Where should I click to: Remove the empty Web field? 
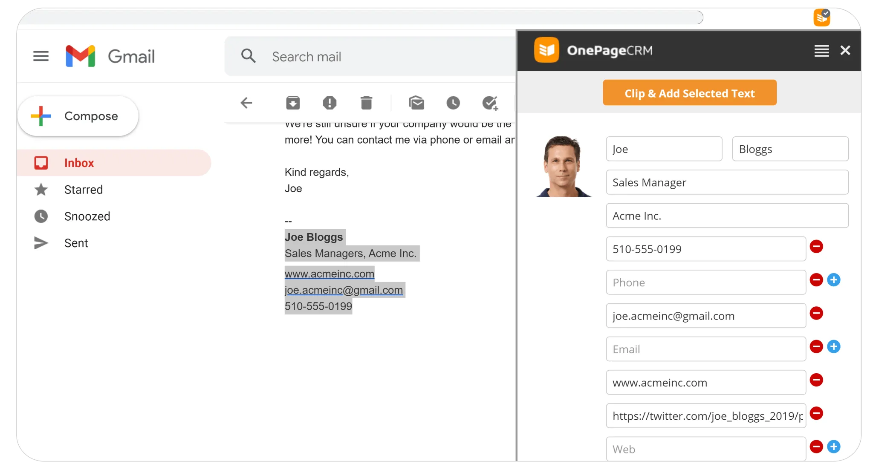[816, 447]
